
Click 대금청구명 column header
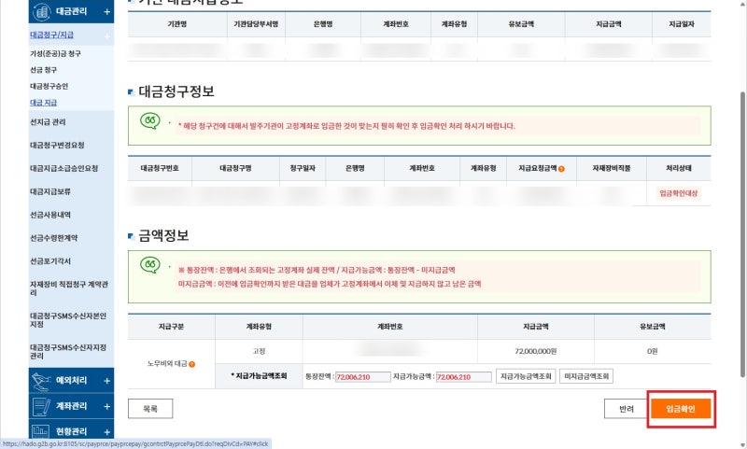click(235, 169)
